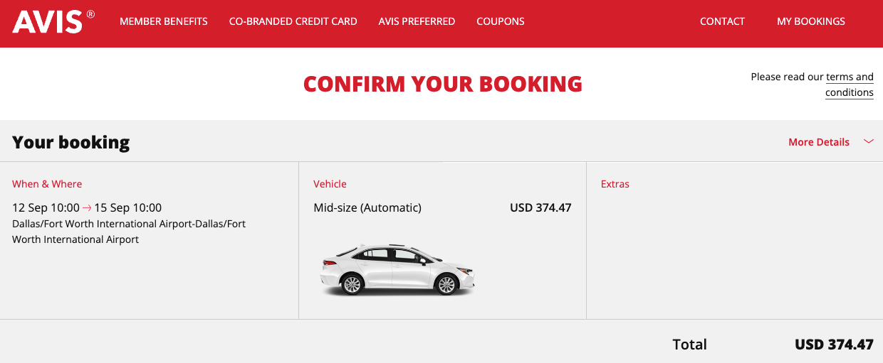Click the Mid-size (Automatic) vehicle name
The image size is (883, 363).
point(367,208)
